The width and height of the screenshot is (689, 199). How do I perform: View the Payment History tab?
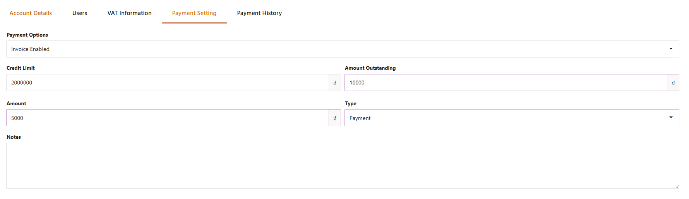point(259,13)
